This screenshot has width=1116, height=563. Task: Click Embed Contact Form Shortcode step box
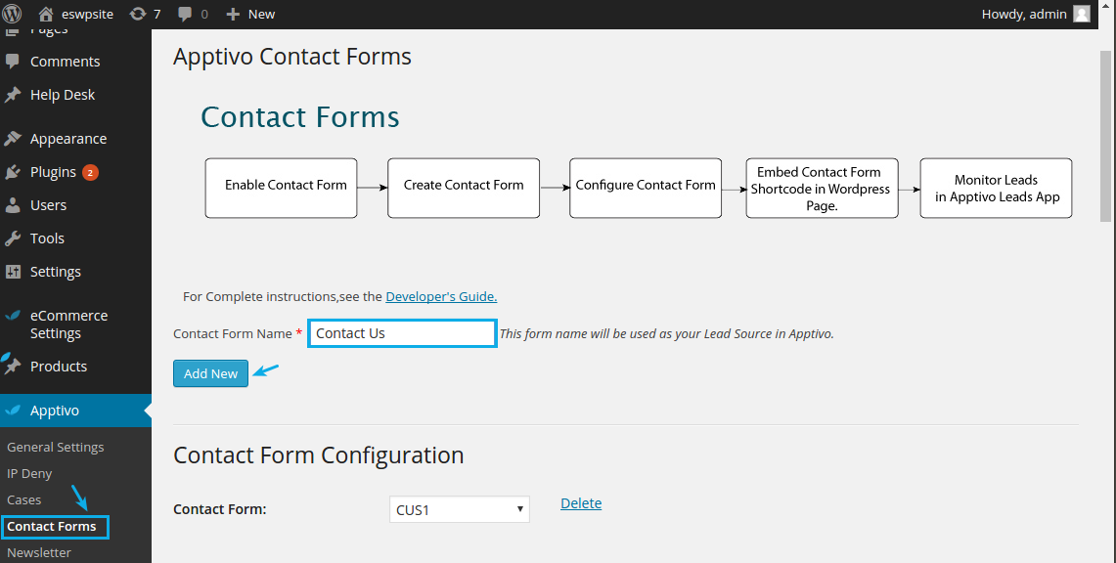pos(822,188)
